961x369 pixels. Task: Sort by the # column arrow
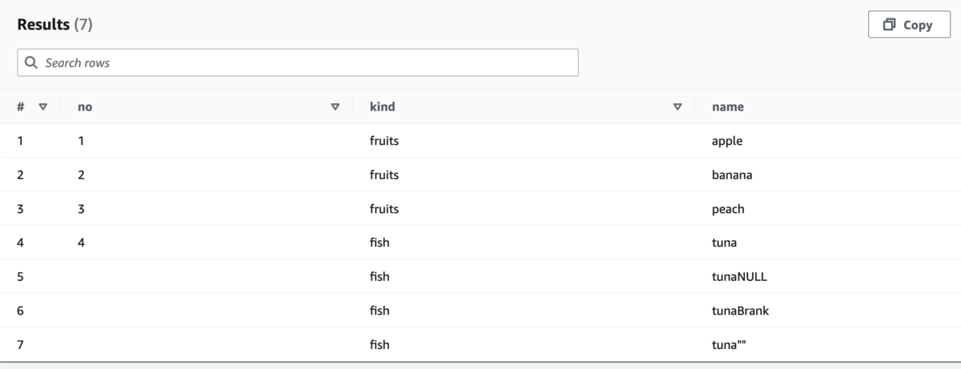tap(43, 106)
